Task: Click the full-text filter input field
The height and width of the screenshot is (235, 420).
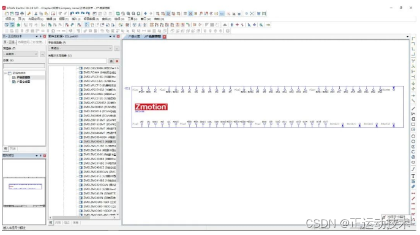Action: 77,61
